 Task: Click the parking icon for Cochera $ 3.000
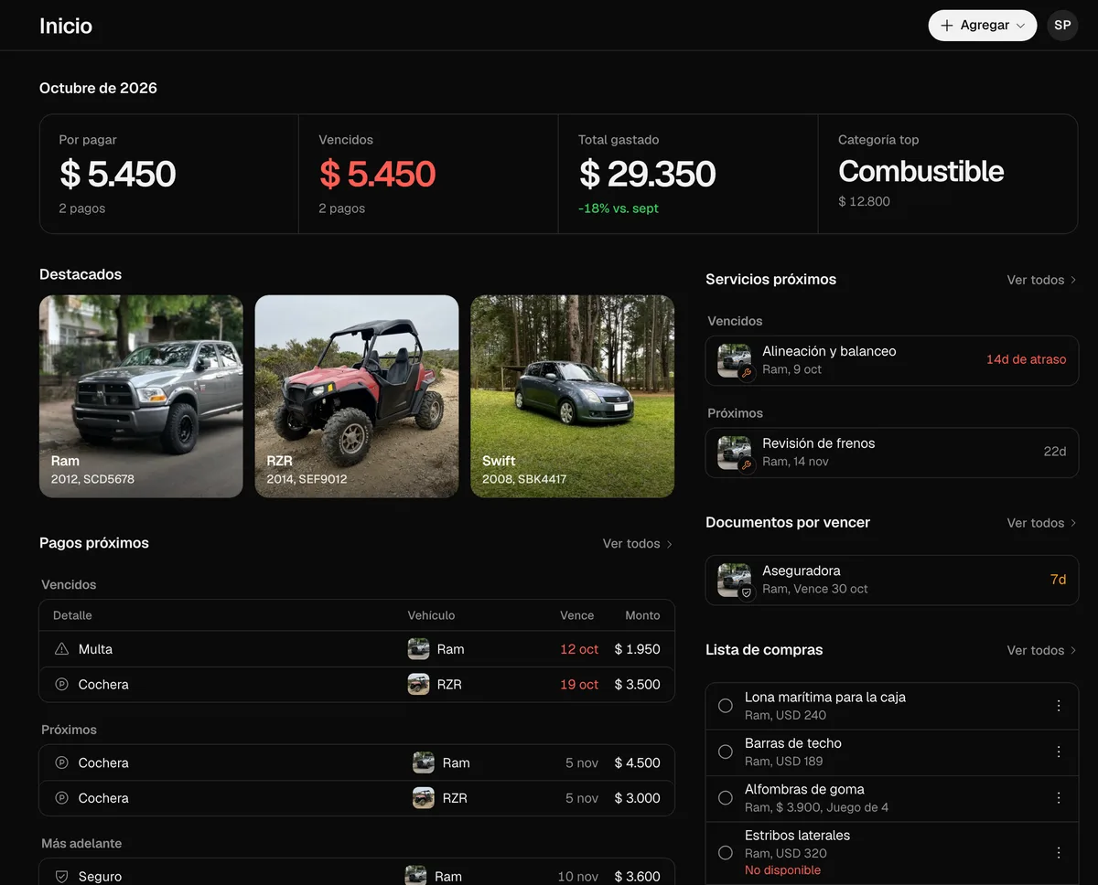coord(61,798)
